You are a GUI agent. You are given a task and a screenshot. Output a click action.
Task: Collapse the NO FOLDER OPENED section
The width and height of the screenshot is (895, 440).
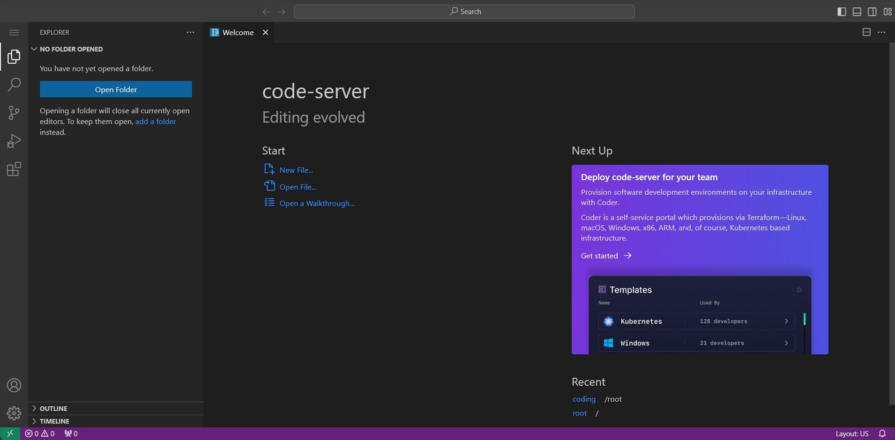[116, 49]
